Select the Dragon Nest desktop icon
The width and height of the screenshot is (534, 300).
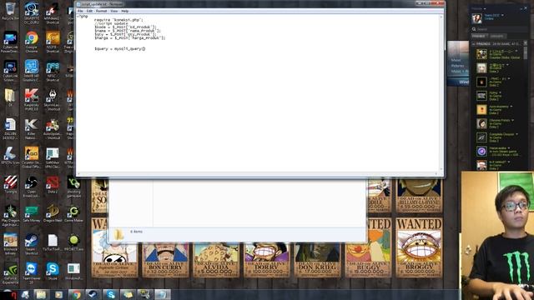53,213
